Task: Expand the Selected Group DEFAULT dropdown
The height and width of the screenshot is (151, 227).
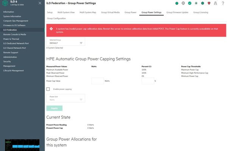Action: click(66, 42)
